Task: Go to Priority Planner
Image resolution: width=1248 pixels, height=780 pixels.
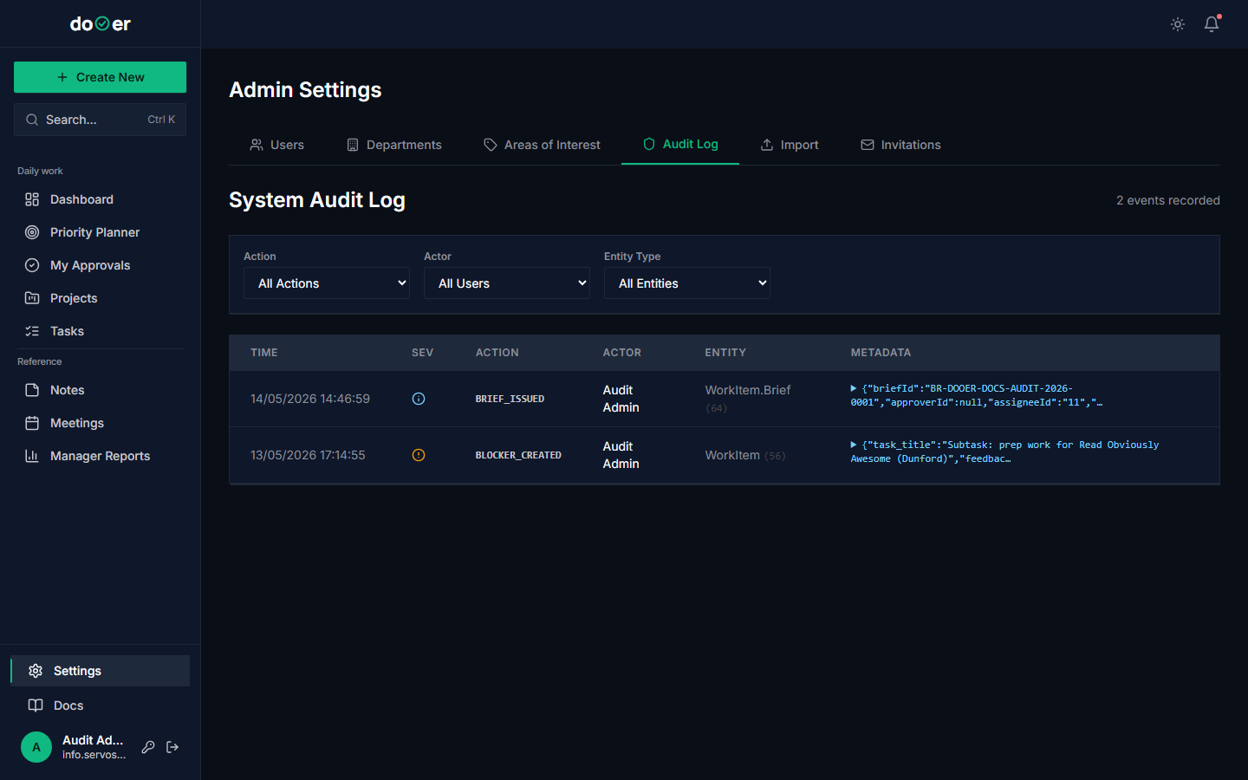Action: [x=101, y=232]
